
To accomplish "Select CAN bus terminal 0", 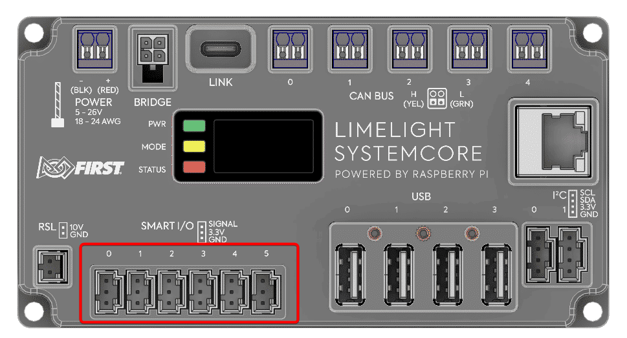I will 291,49.
